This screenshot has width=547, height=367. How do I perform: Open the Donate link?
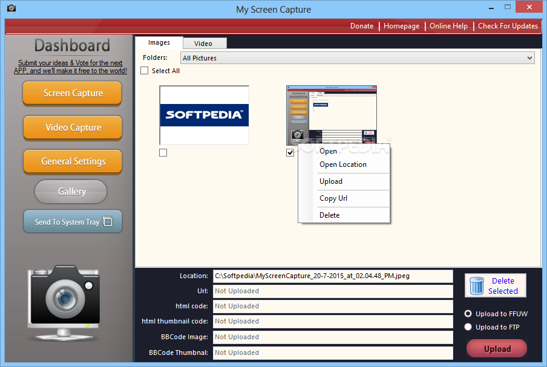click(362, 26)
